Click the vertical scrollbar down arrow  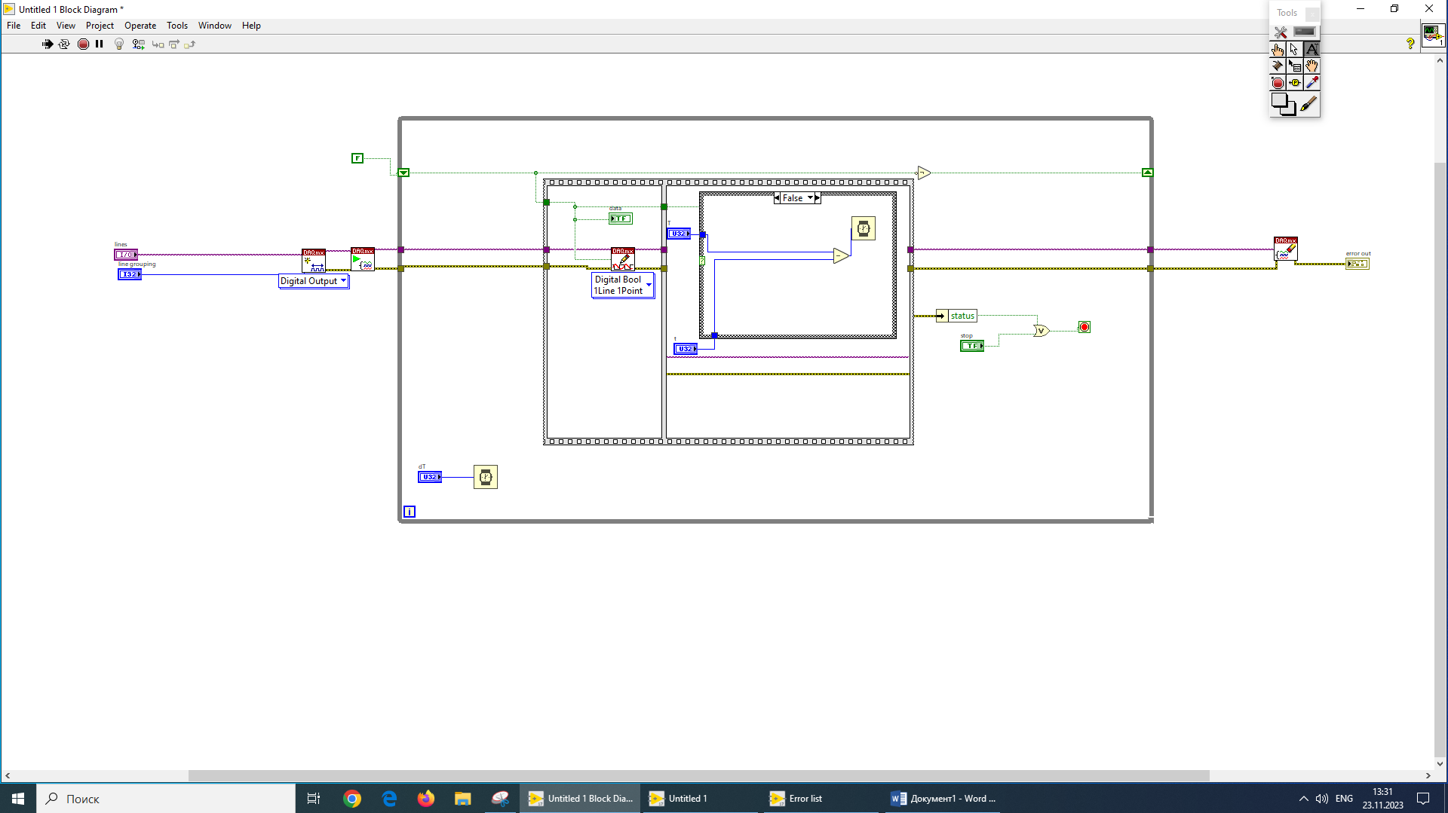(x=1440, y=763)
